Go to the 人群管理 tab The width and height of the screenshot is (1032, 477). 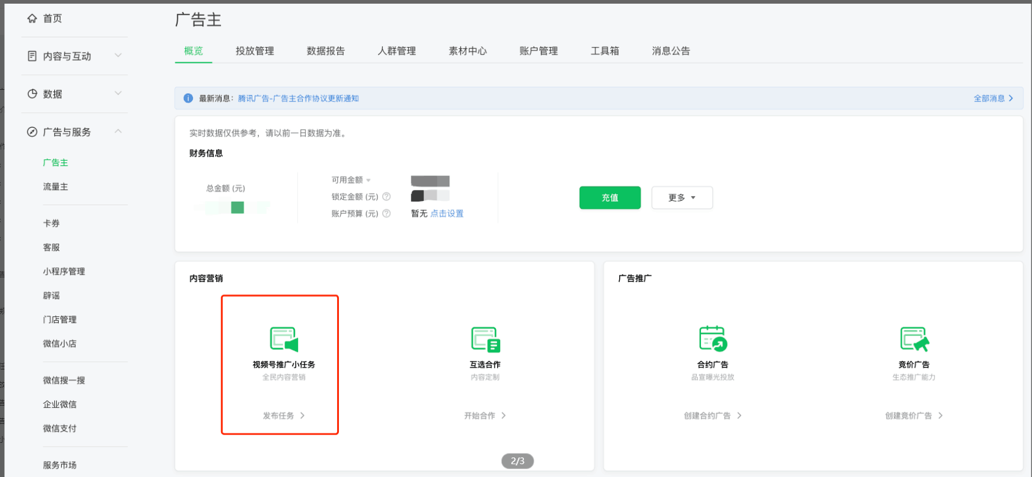click(x=396, y=51)
